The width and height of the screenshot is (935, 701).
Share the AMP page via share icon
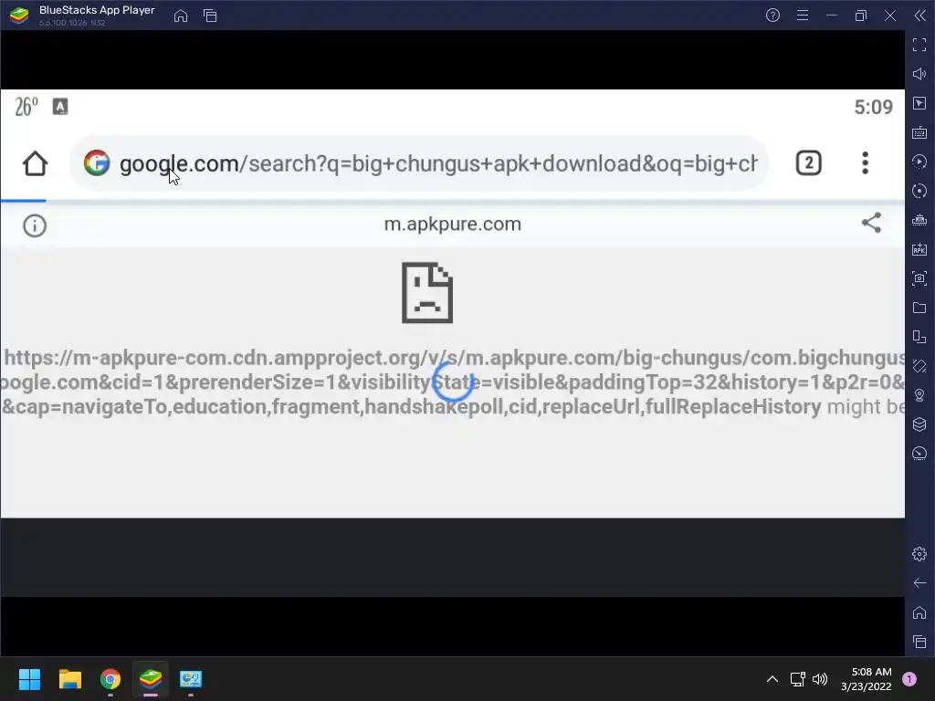(871, 223)
